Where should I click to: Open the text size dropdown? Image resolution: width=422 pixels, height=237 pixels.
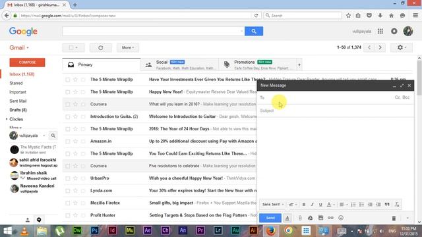[293, 205]
